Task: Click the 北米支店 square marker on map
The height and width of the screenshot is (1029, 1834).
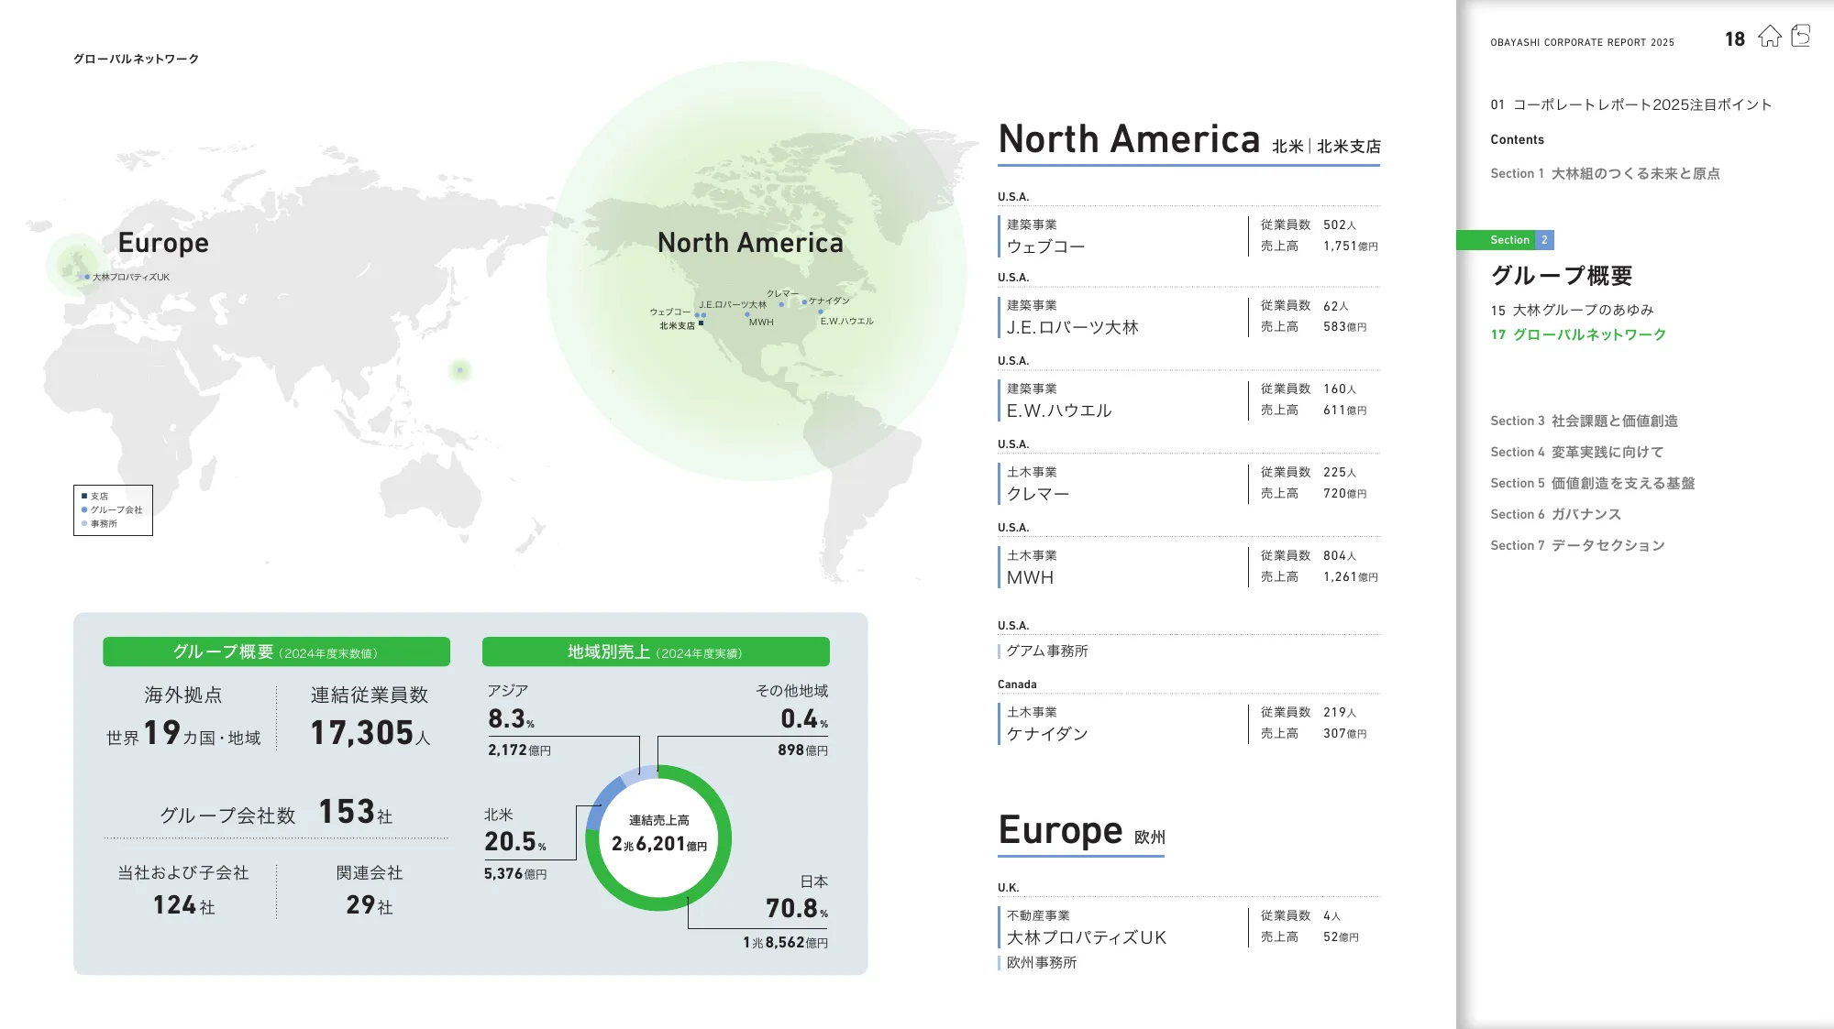Action: (702, 323)
